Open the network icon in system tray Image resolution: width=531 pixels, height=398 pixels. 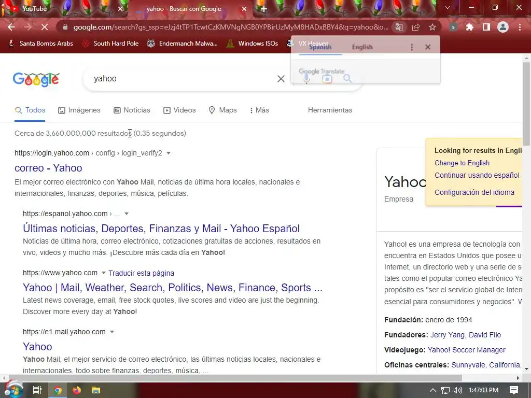point(445,390)
